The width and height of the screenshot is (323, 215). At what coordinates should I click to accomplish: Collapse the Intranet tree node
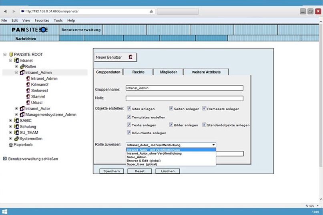click(x=10, y=60)
